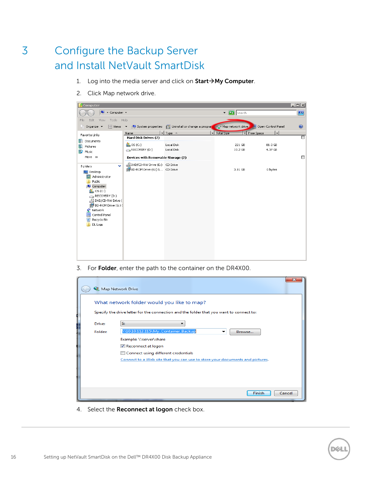
Task: Select Desktop in the folder tree
Action: [x=92, y=172]
